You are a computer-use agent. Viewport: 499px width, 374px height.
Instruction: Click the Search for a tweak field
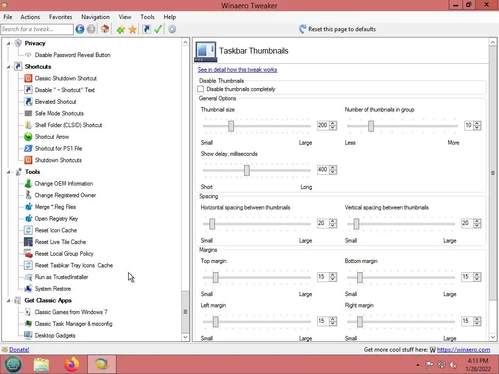pyautogui.click(x=37, y=29)
